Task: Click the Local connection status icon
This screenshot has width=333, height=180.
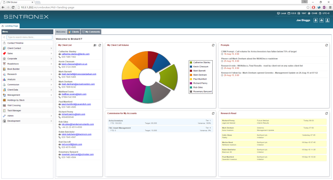Action: coord(278,13)
